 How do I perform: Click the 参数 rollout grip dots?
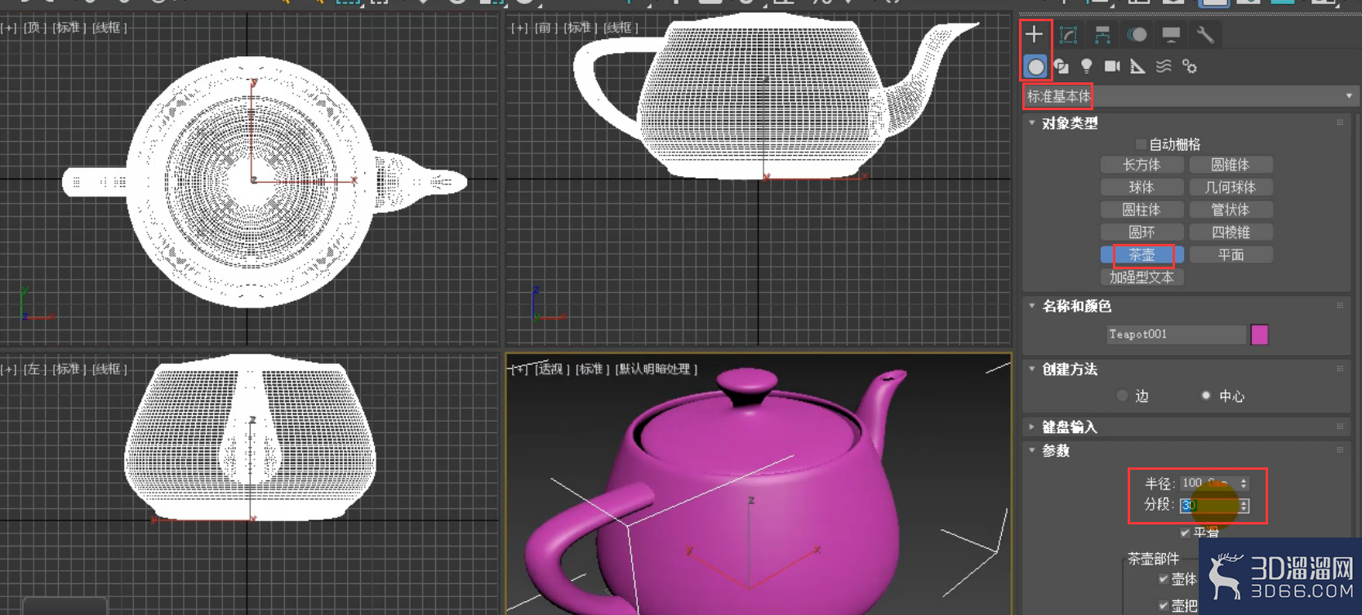(x=1340, y=449)
